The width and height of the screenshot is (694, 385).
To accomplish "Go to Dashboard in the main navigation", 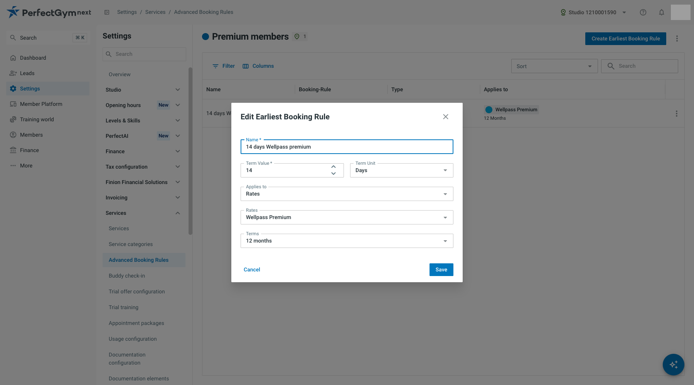I will click(x=48, y=58).
